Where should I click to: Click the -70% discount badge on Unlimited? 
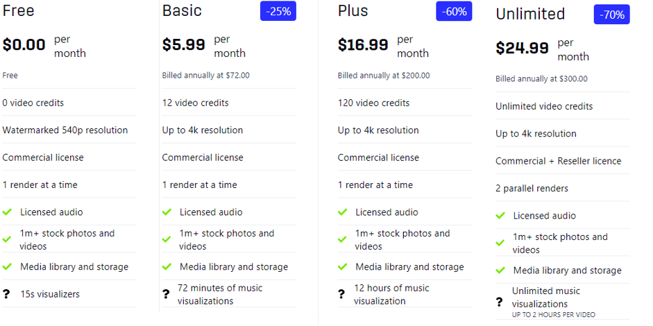pyautogui.click(x=612, y=15)
